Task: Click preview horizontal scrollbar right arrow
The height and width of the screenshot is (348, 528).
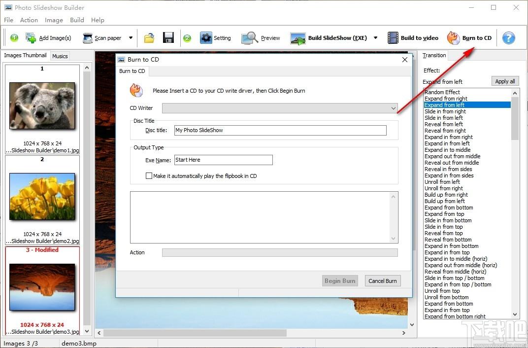Action: [404, 333]
